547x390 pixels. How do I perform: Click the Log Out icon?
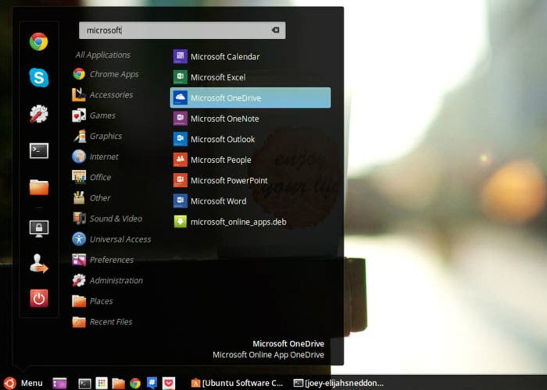[x=39, y=264]
